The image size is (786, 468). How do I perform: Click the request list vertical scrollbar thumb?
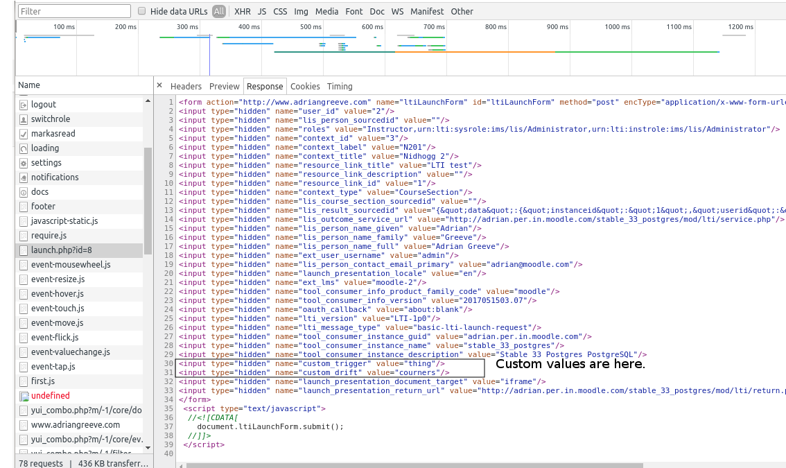coord(148,200)
